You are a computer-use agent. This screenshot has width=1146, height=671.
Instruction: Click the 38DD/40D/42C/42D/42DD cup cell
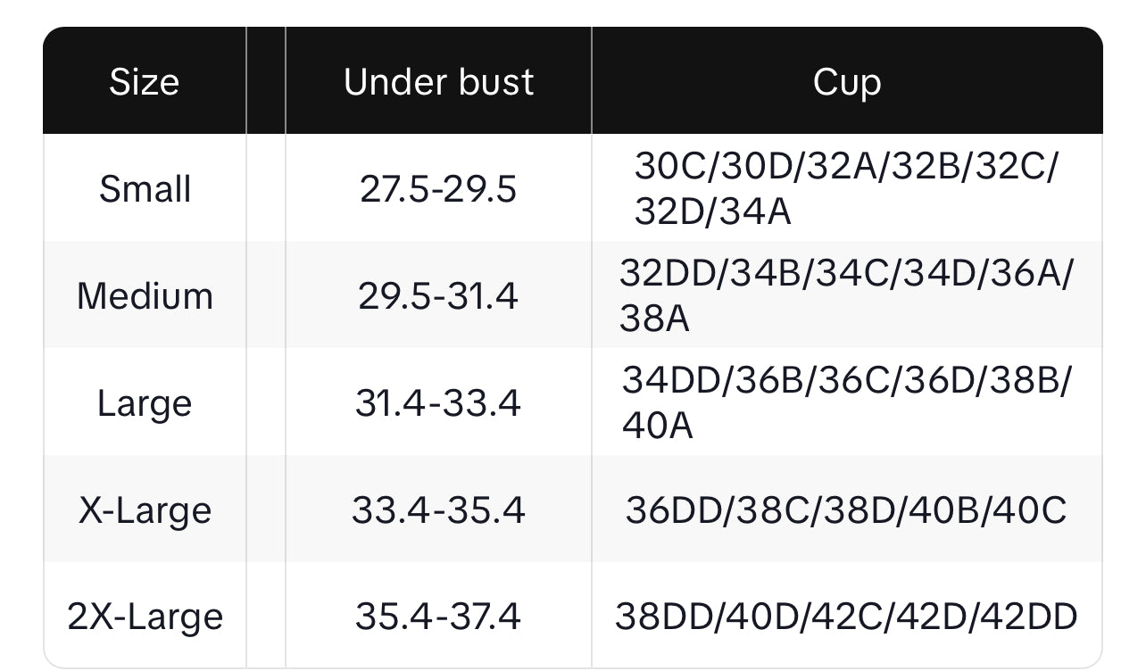pyautogui.click(x=846, y=617)
